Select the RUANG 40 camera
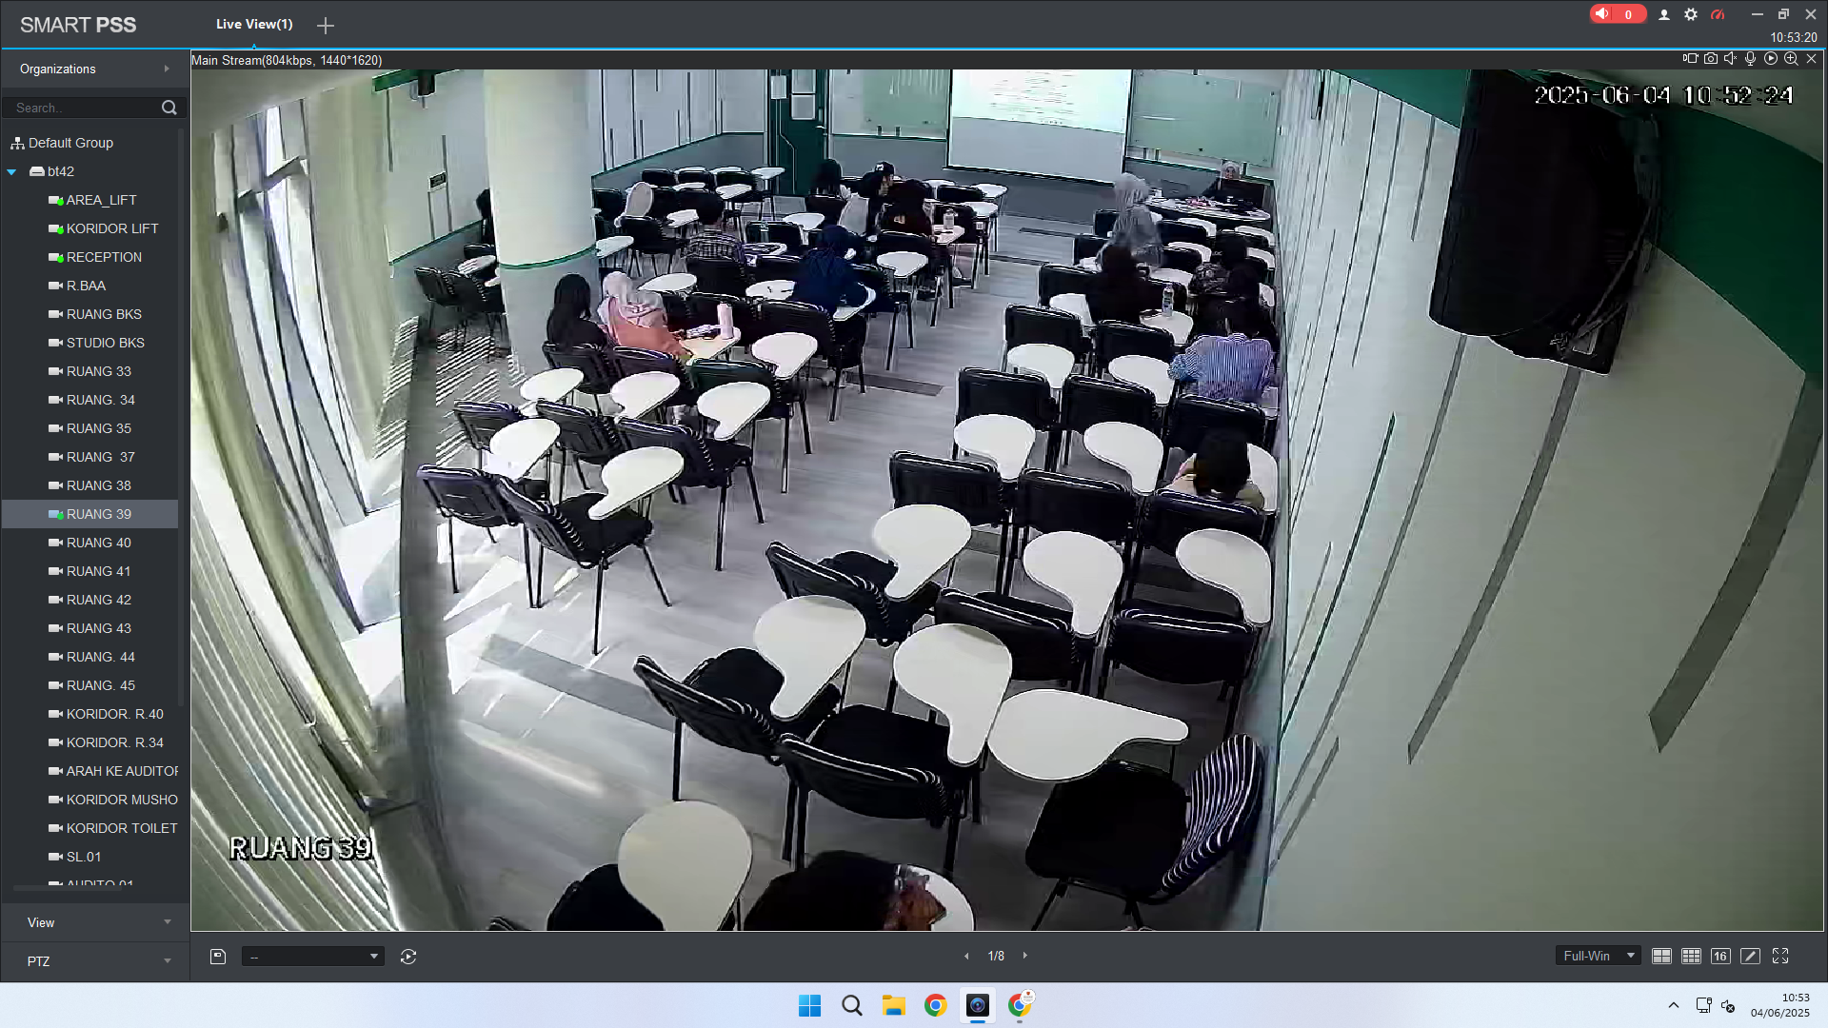 pos(99,543)
